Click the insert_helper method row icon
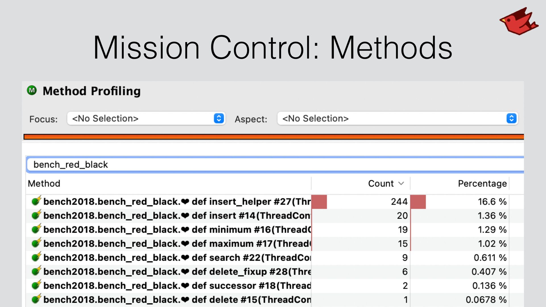The height and width of the screenshot is (307, 546). (36, 201)
